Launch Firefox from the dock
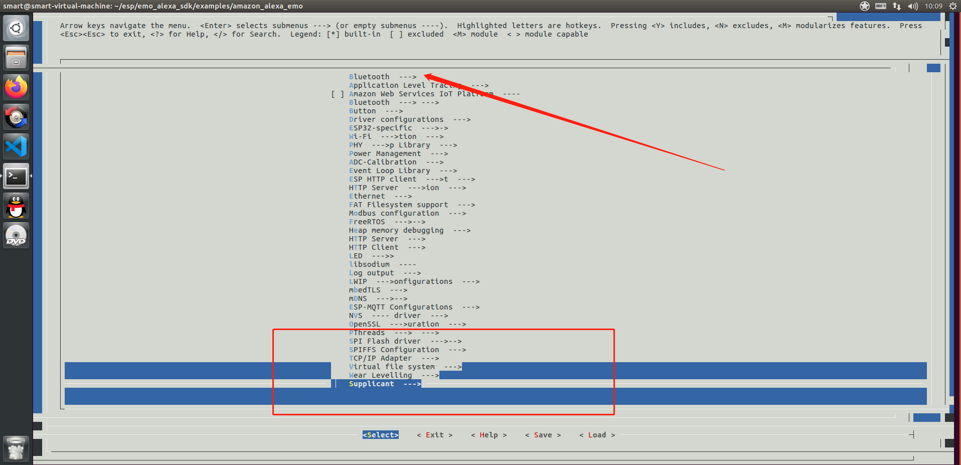The height and width of the screenshot is (465, 961). (16, 87)
